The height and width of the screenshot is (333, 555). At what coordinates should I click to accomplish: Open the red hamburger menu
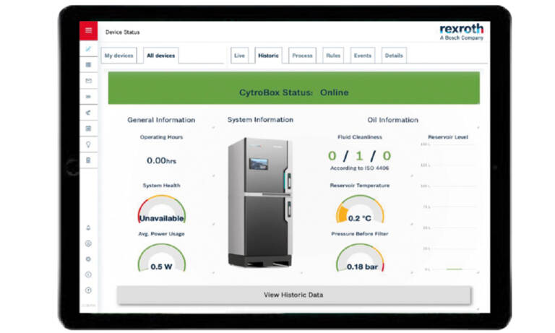(x=88, y=30)
